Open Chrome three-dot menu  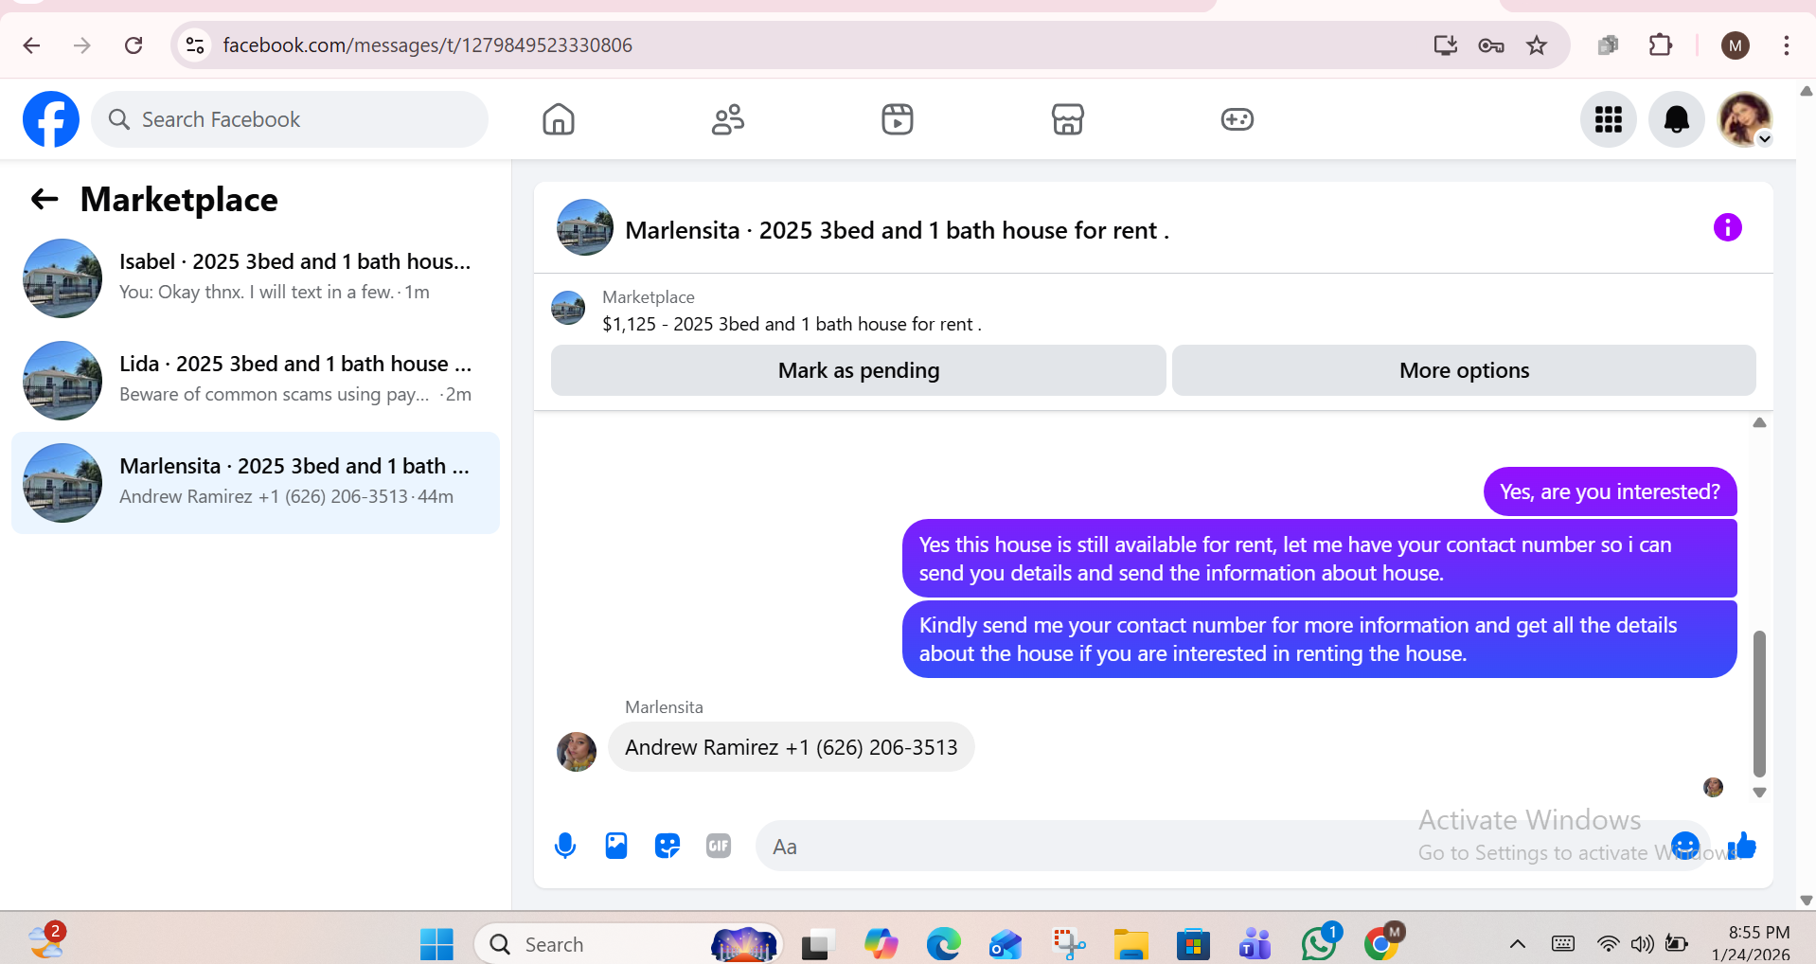point(1787,45)
